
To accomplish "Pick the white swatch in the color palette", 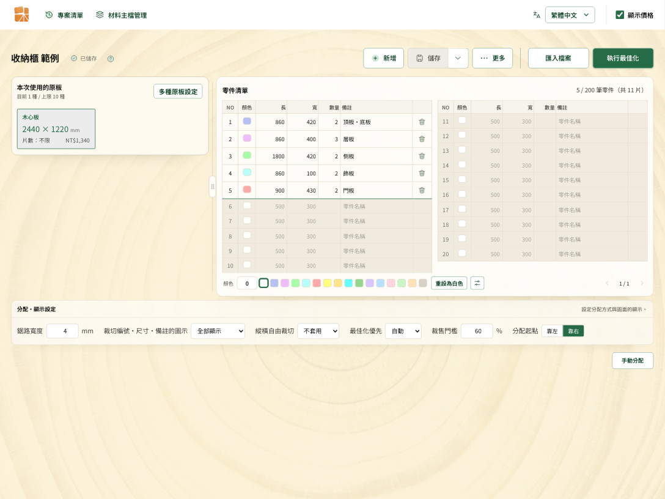I will pyautogui.click(x=263, y=283).
